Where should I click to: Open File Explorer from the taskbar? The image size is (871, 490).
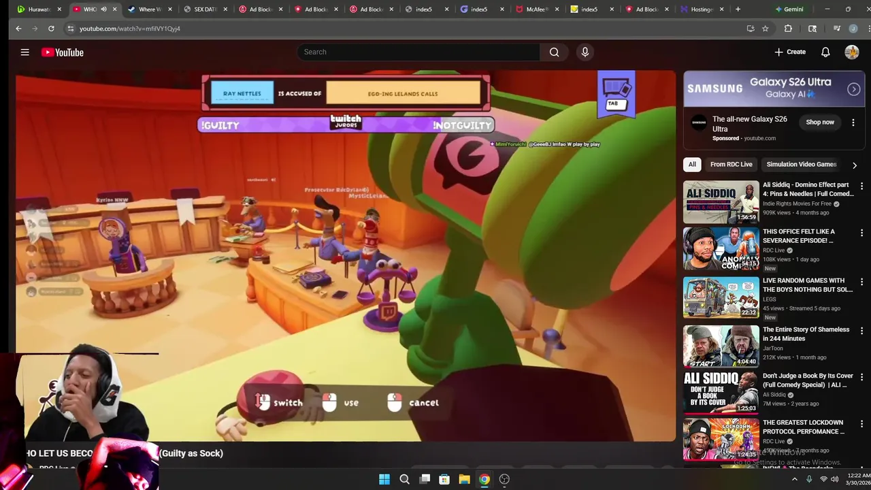pos(464,479)
